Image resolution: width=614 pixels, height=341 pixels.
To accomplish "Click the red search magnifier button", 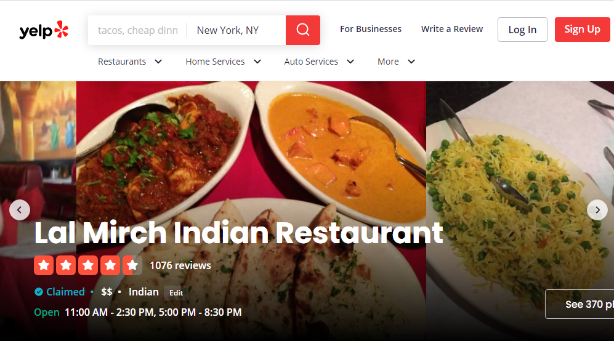I will pos(303,30).
